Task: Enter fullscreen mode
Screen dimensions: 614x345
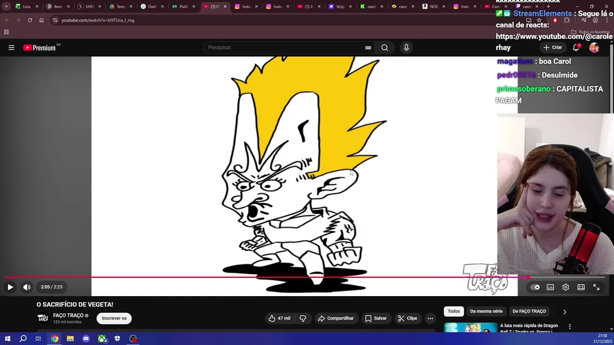Action: (x=596, y=287)
